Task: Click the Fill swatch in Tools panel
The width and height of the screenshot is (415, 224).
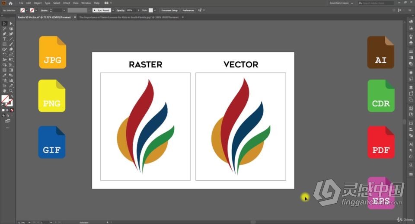Action: coord(5,99)
